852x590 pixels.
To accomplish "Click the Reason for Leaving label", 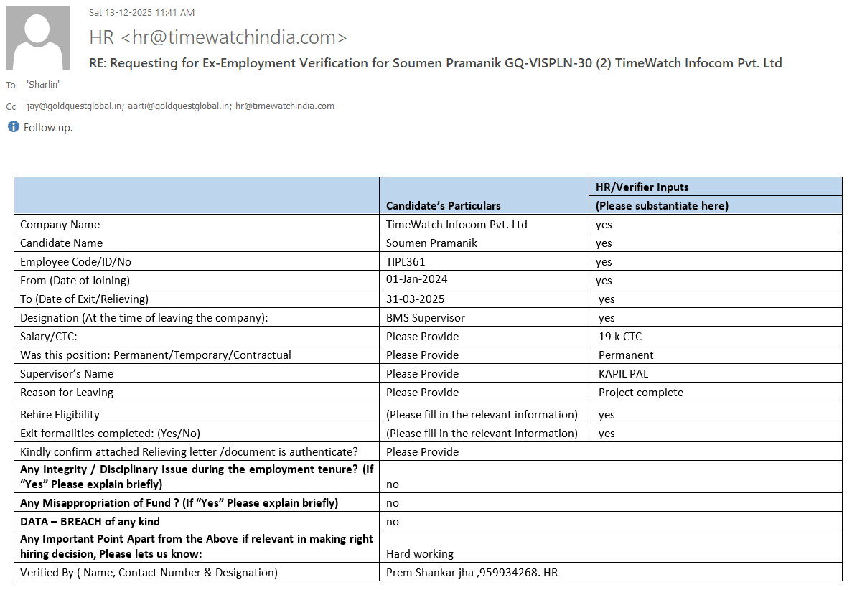I will 67,392.
